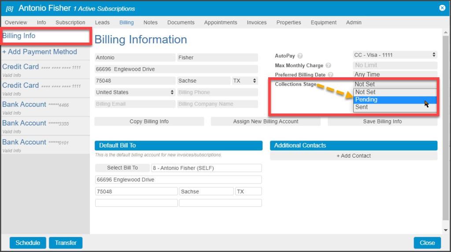Open the United States country dropdown
451x252 pixels.
135,92
